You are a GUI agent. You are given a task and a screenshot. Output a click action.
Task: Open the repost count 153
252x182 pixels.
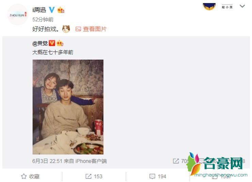(x=94, y=176)
